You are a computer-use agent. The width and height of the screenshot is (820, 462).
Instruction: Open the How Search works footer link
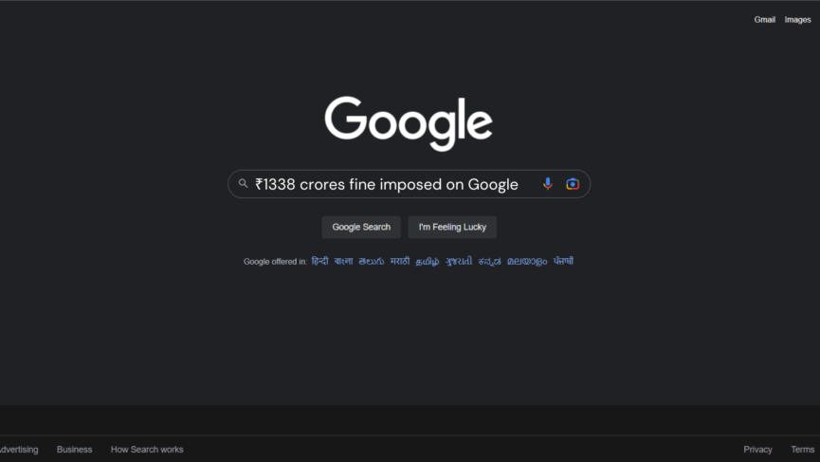point(147,450)
